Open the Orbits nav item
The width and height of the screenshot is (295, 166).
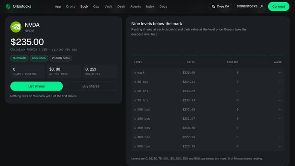(x=71, y=7)
